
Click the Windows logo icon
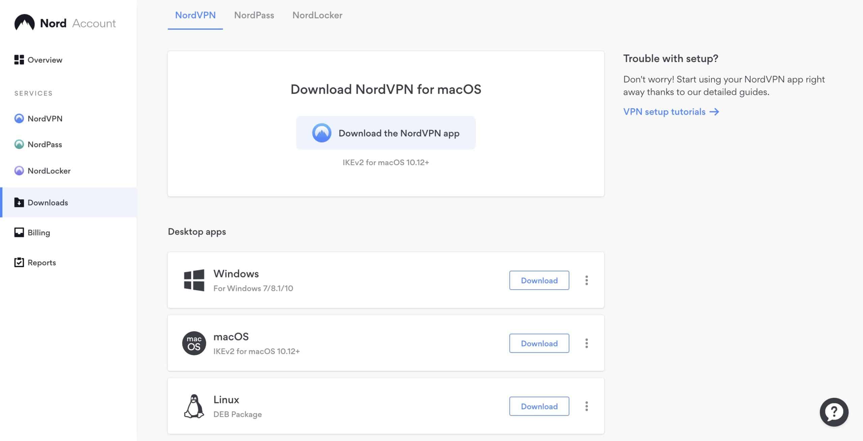point(194,280)
